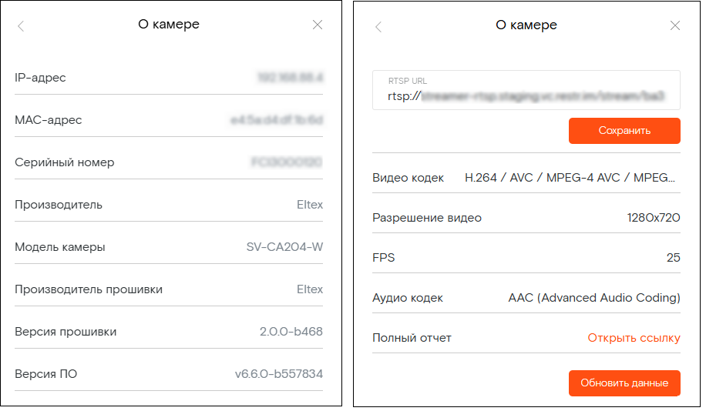The height and width of the screenshot is (411, 706).
Task: Click back arrow in the RTSP panel
Action: click(x=378, y=26)
